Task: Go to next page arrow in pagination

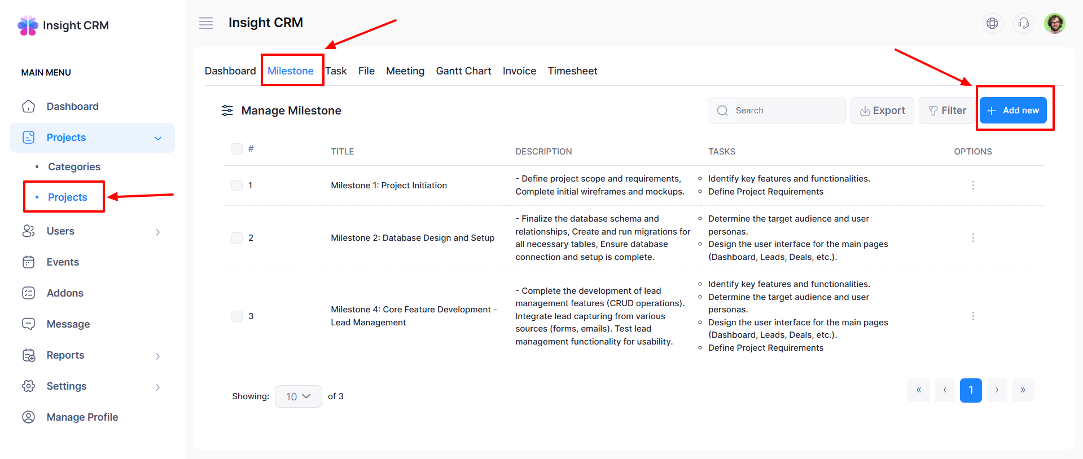Action: [x=997, y=390]
